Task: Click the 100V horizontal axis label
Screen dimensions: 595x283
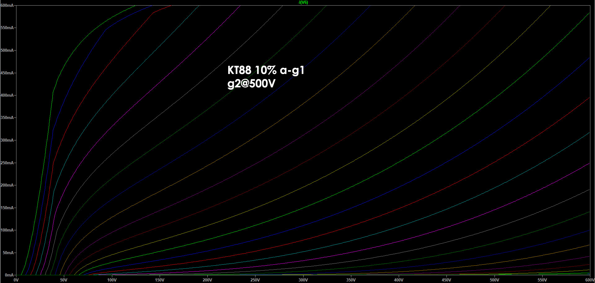Action: tap(112, 280)
